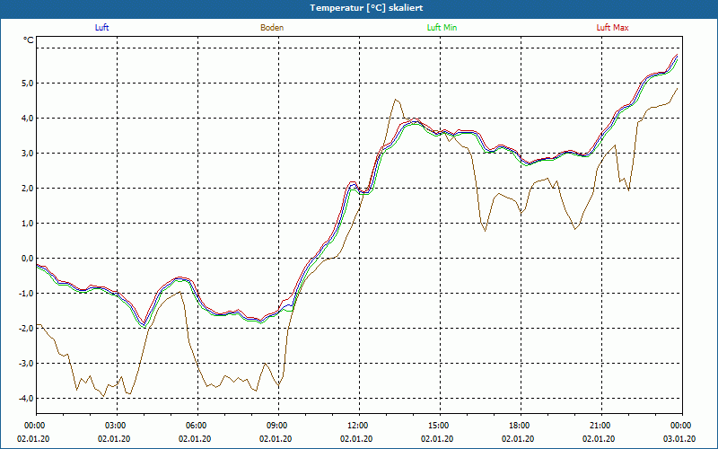Click the Luft legend label
Image resolution: width=718 pixels, height=449 pixels.
101,28
